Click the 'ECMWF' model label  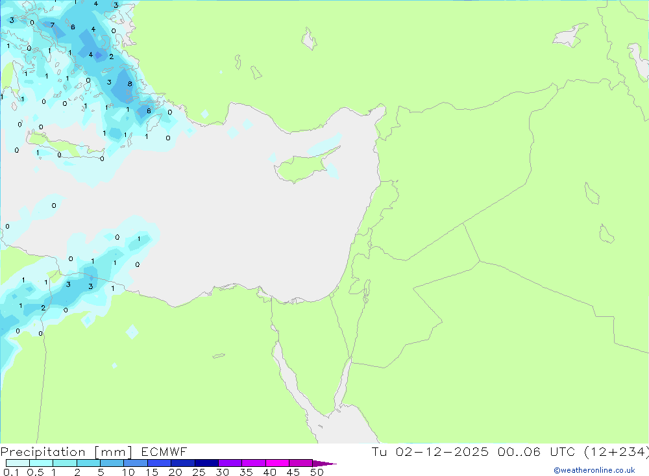(x=164, y=451)
